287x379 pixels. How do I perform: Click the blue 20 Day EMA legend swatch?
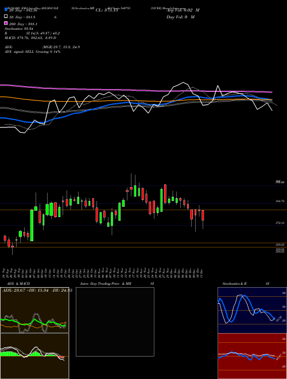coord(6,9)
